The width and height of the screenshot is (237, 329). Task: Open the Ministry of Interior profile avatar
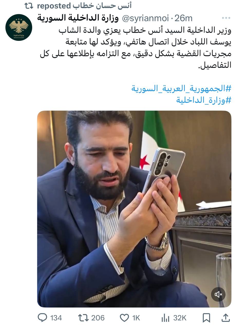pos(19,27)
